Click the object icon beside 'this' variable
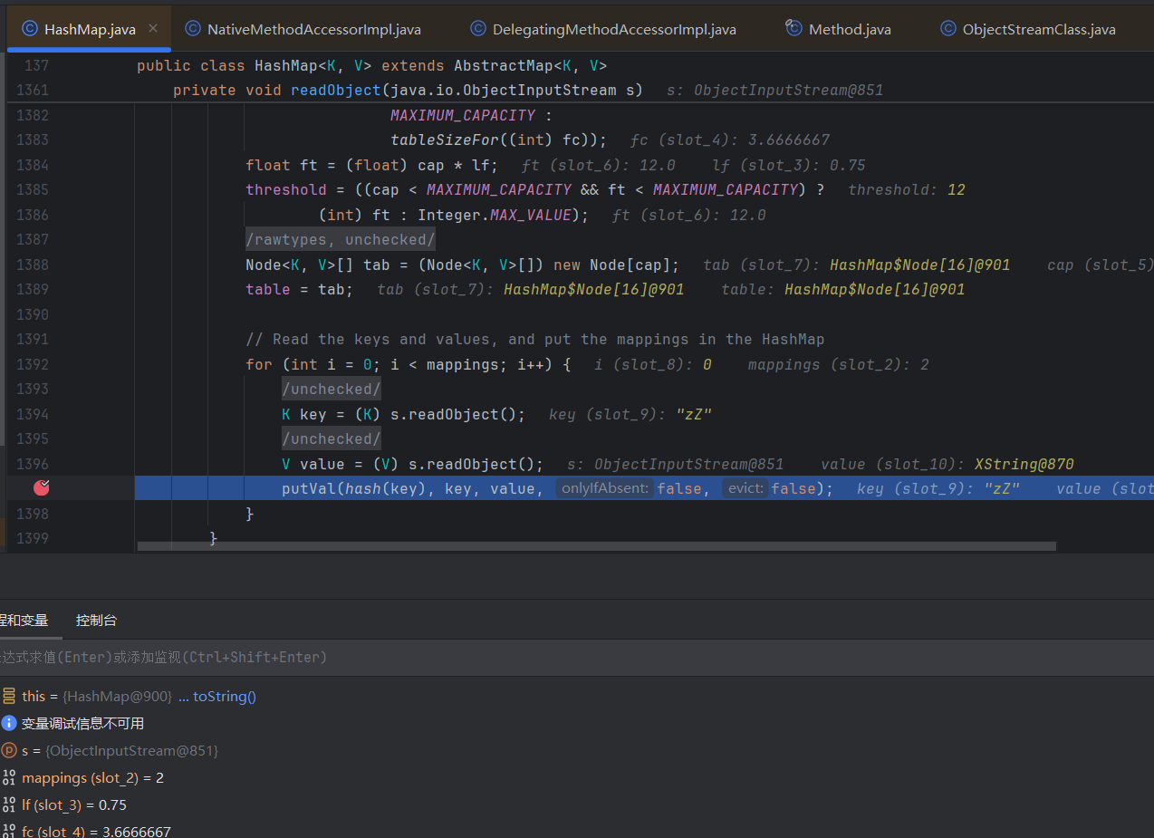1154x838 pixels. point(9,696)
